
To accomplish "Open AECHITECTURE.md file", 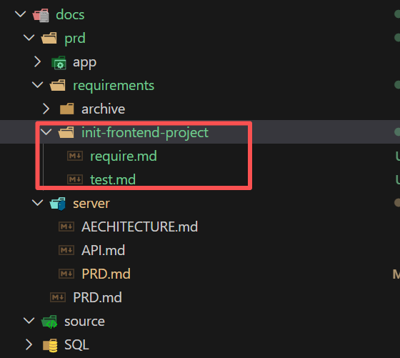I will click(139, 227).
